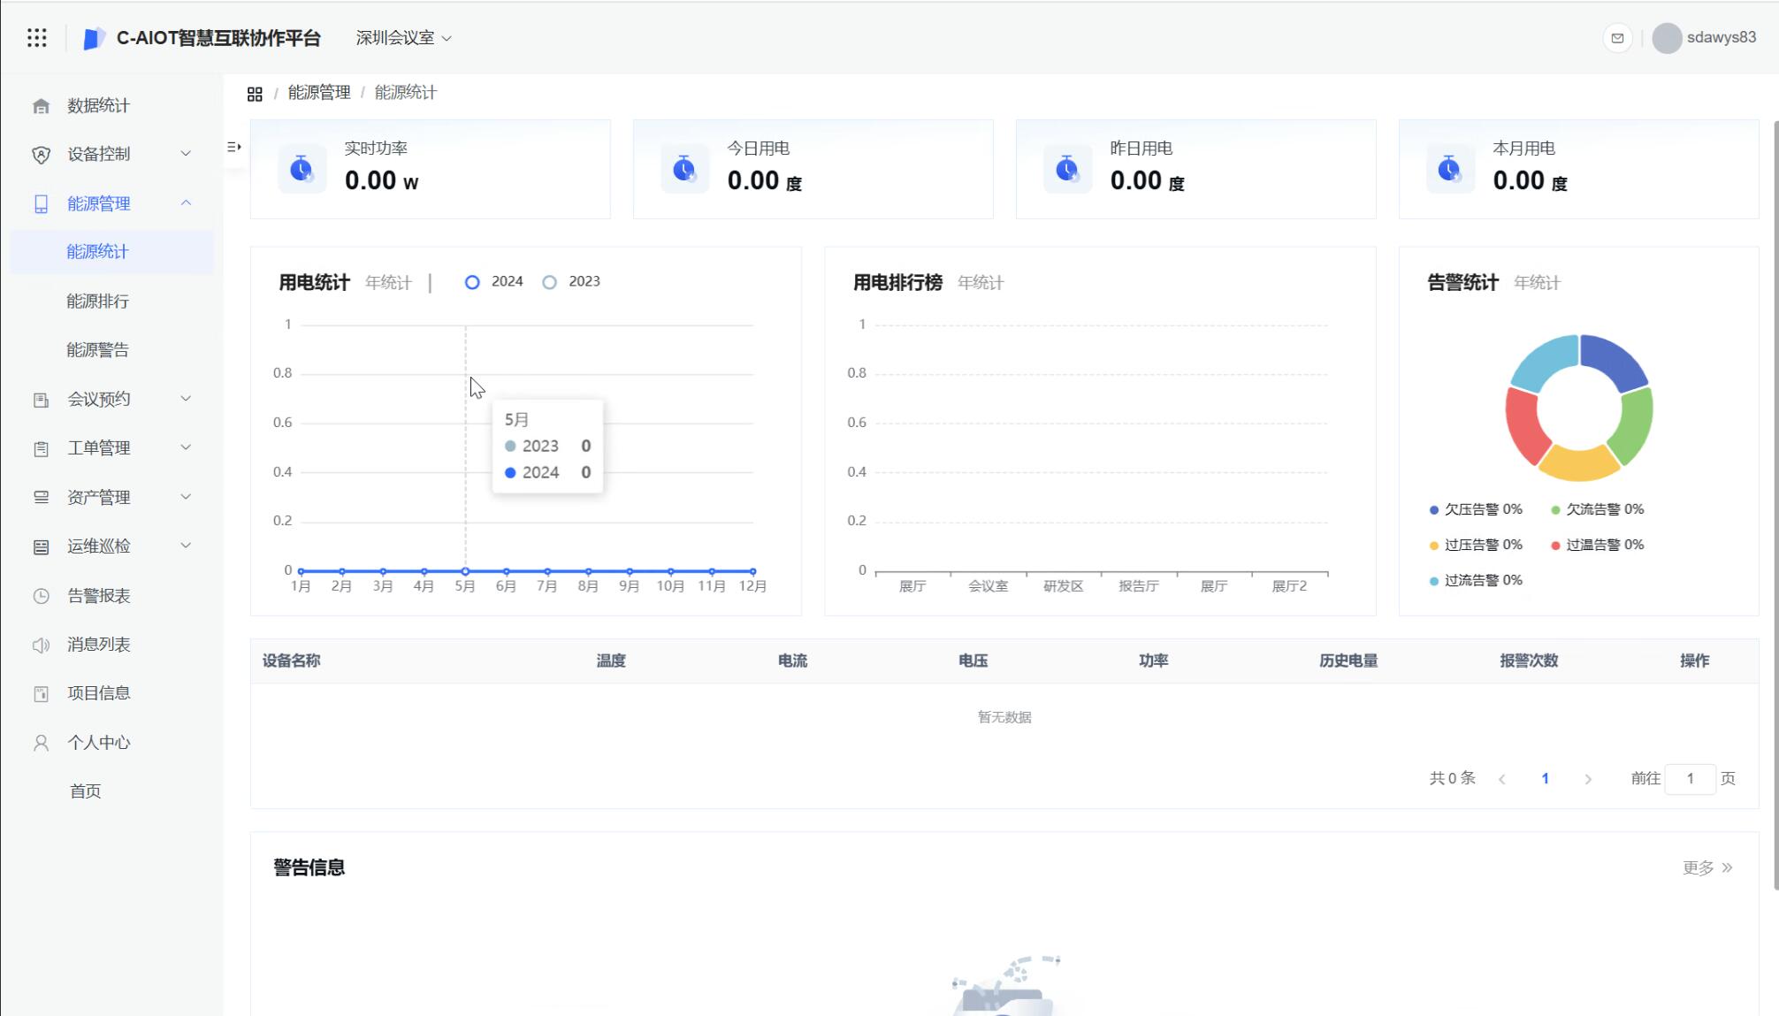Viewport: 1779px width, 1016px height.
Task: Click the 设备名称 column header
Action: (x=292, y=661)
